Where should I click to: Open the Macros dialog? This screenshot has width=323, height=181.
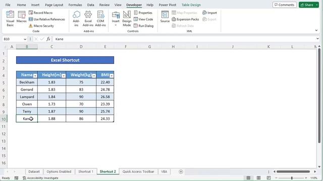click(x=21, y=17)
